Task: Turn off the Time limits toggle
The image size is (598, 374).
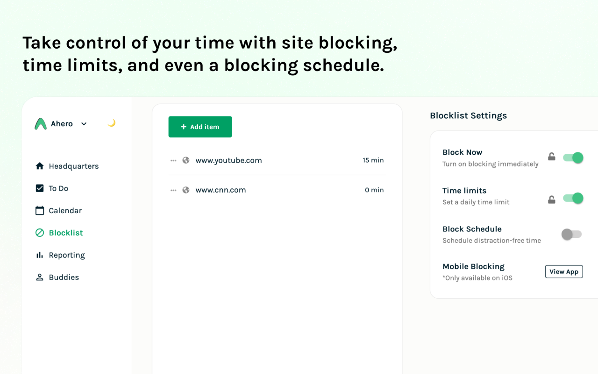Action: pos(573,198)
